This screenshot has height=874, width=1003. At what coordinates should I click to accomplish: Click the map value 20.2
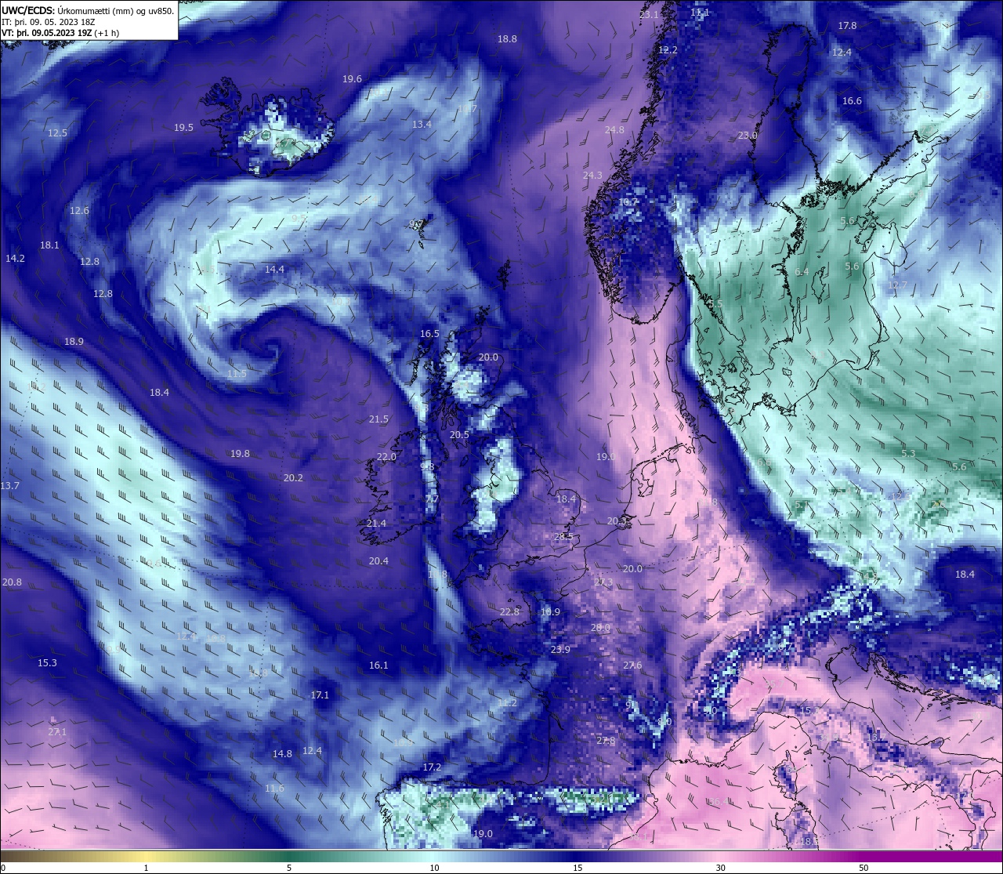click(x=293, y=478)
